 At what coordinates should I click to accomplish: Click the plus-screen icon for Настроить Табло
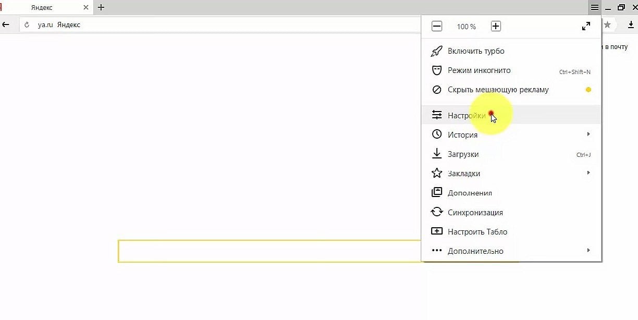pyautogui.click(x=437, y=231)
